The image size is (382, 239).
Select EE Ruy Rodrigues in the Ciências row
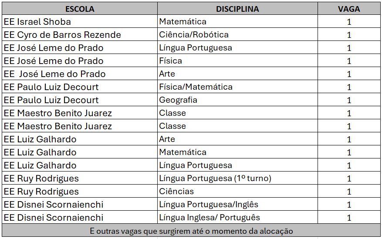tap(41, 192)
